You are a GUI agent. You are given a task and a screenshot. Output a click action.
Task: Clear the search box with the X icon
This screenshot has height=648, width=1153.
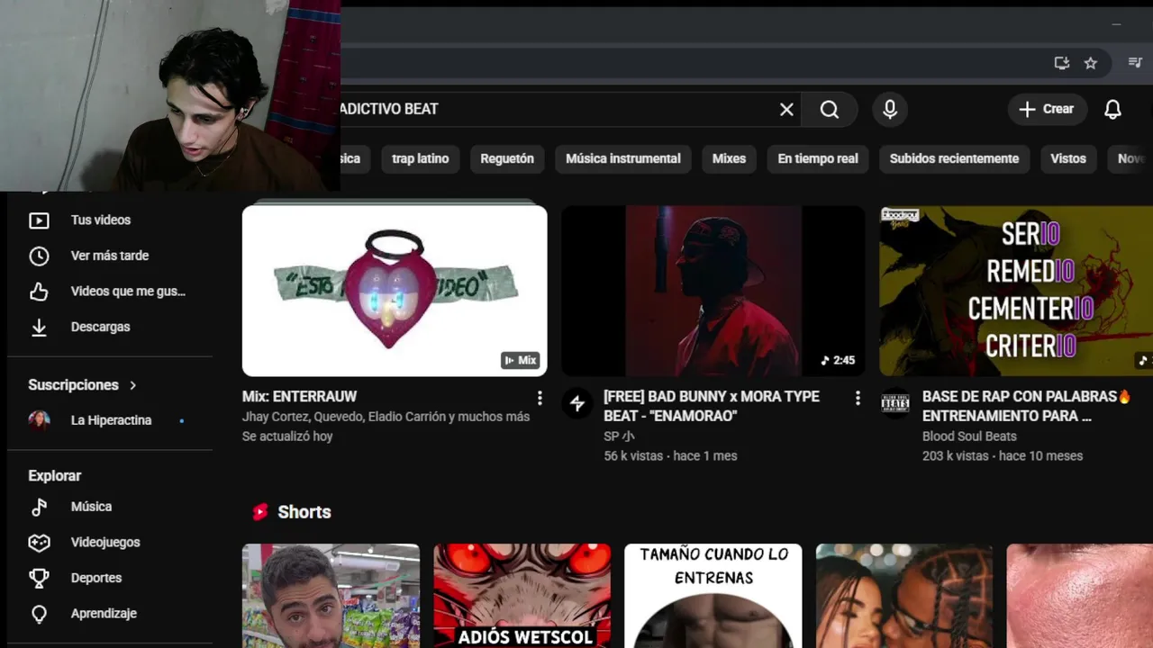[786, 109]
